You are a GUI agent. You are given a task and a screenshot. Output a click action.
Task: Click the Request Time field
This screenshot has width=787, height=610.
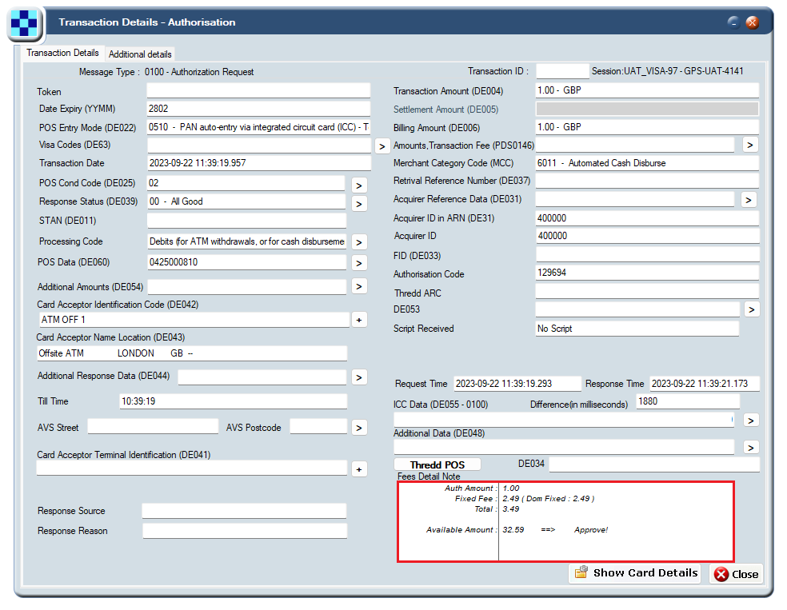click(x=517, y=384)
